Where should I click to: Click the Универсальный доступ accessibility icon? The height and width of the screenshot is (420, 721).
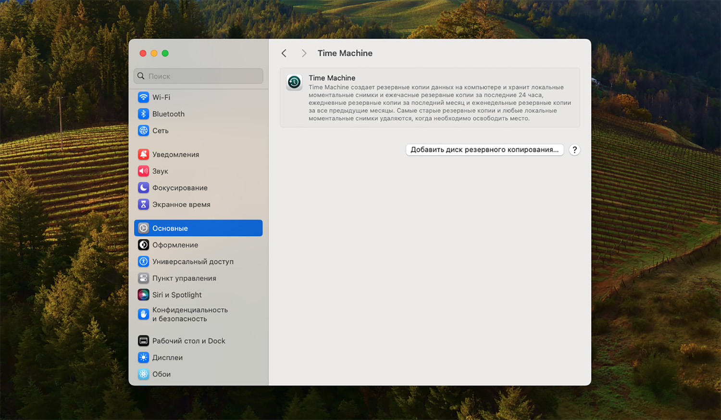coord(143,261)
